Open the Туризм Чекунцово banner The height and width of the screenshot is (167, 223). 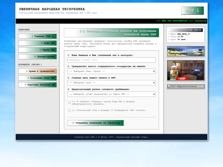coord(185,51)
